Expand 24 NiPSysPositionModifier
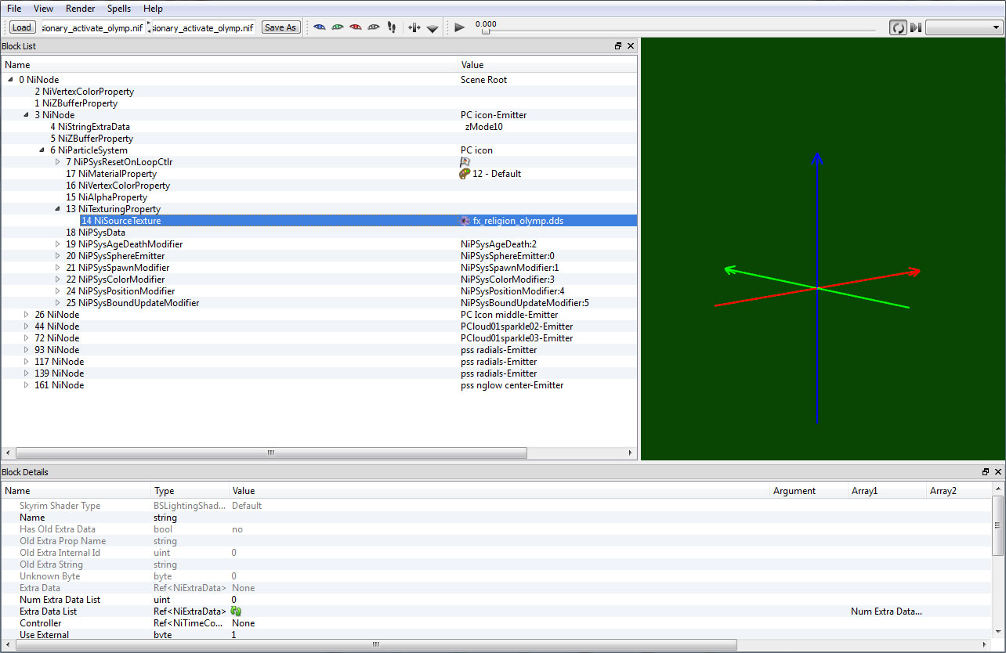The width and height of the screenshot is (1006, 653). tap(57, 291)
